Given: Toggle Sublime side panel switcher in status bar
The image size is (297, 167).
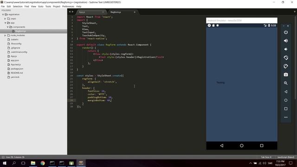Looking at the screenshot, I should (x=3, y=157).
